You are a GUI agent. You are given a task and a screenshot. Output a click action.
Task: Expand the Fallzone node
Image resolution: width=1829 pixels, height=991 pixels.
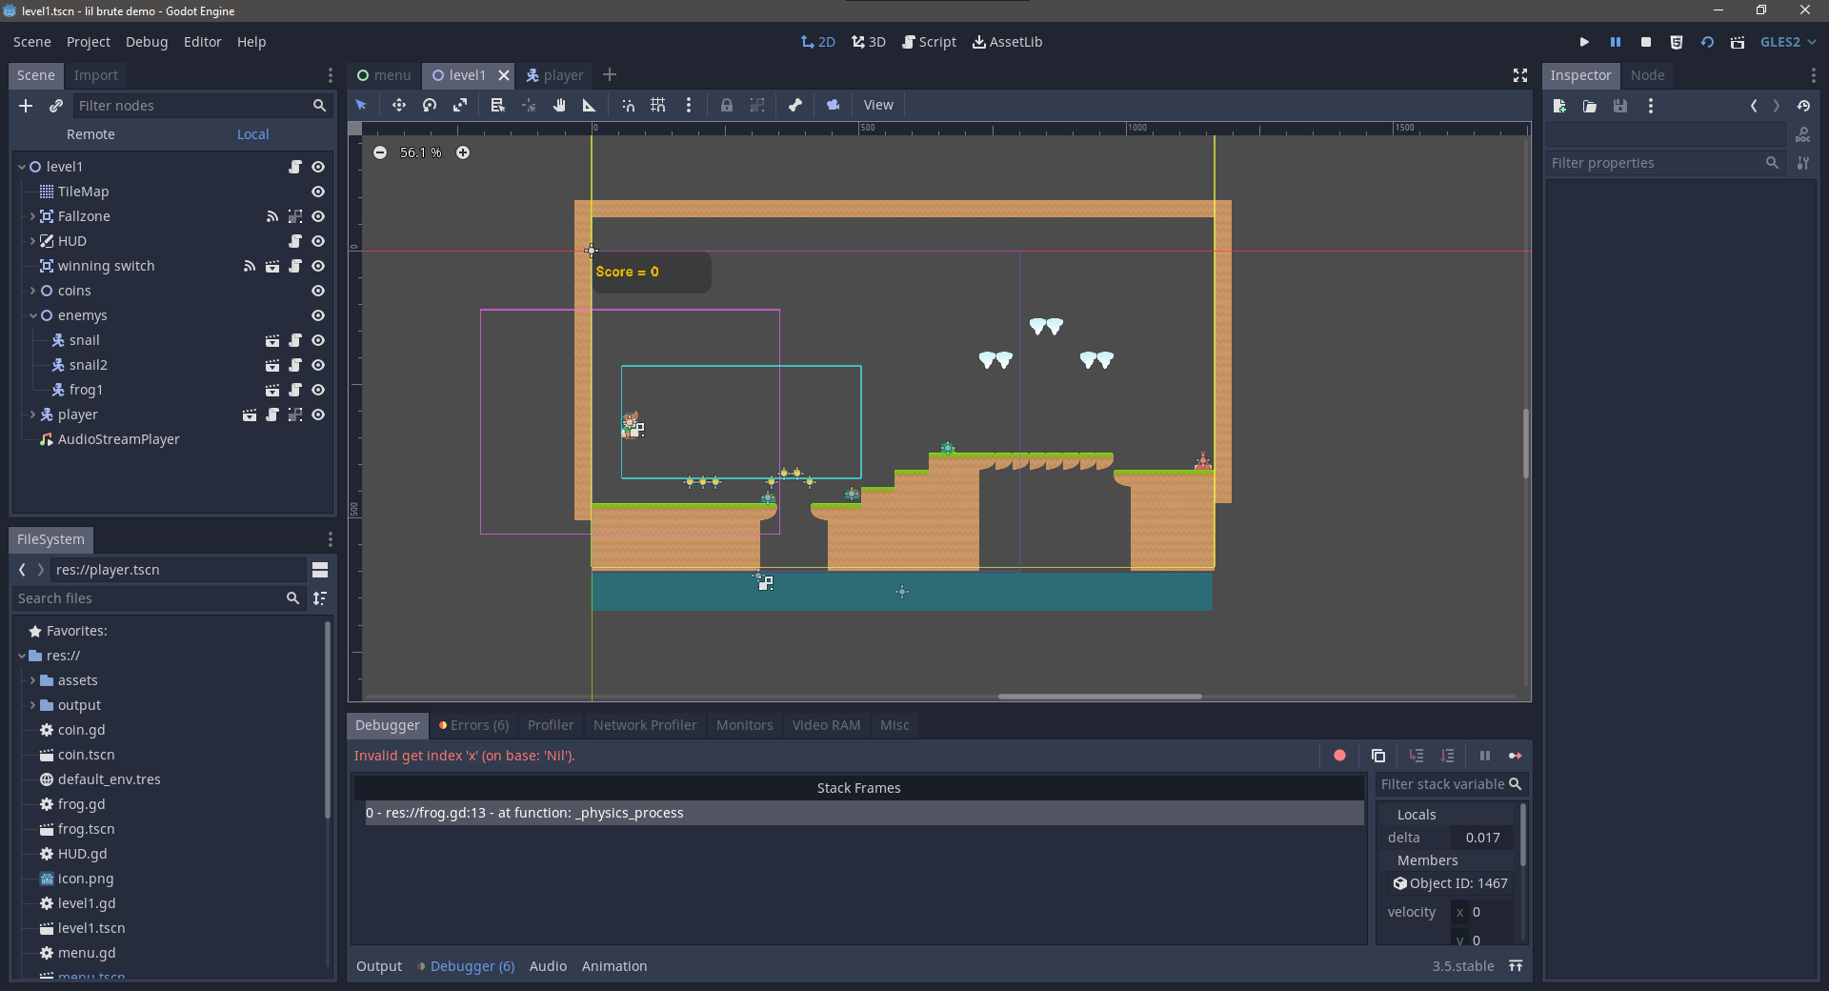point(32,216)
